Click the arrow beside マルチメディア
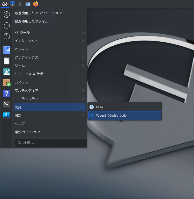The image size is (194, 199). pos(83,90)
